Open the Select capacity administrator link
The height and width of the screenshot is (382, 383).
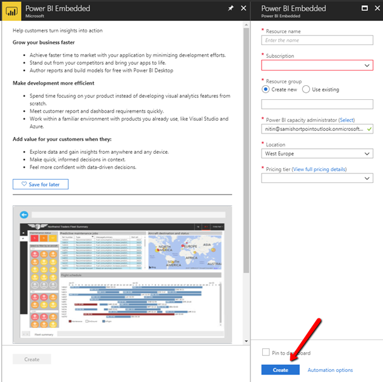point(347,120)
